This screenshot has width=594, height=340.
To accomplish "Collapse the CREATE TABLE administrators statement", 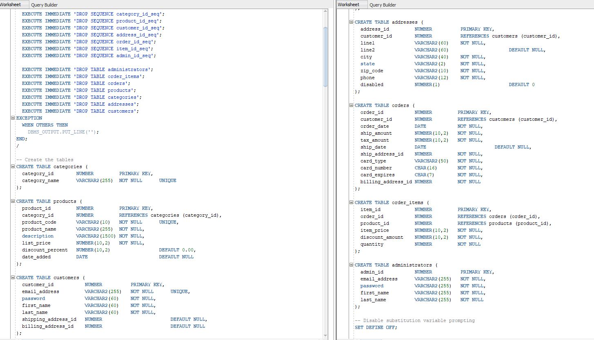I will [351, 265].
